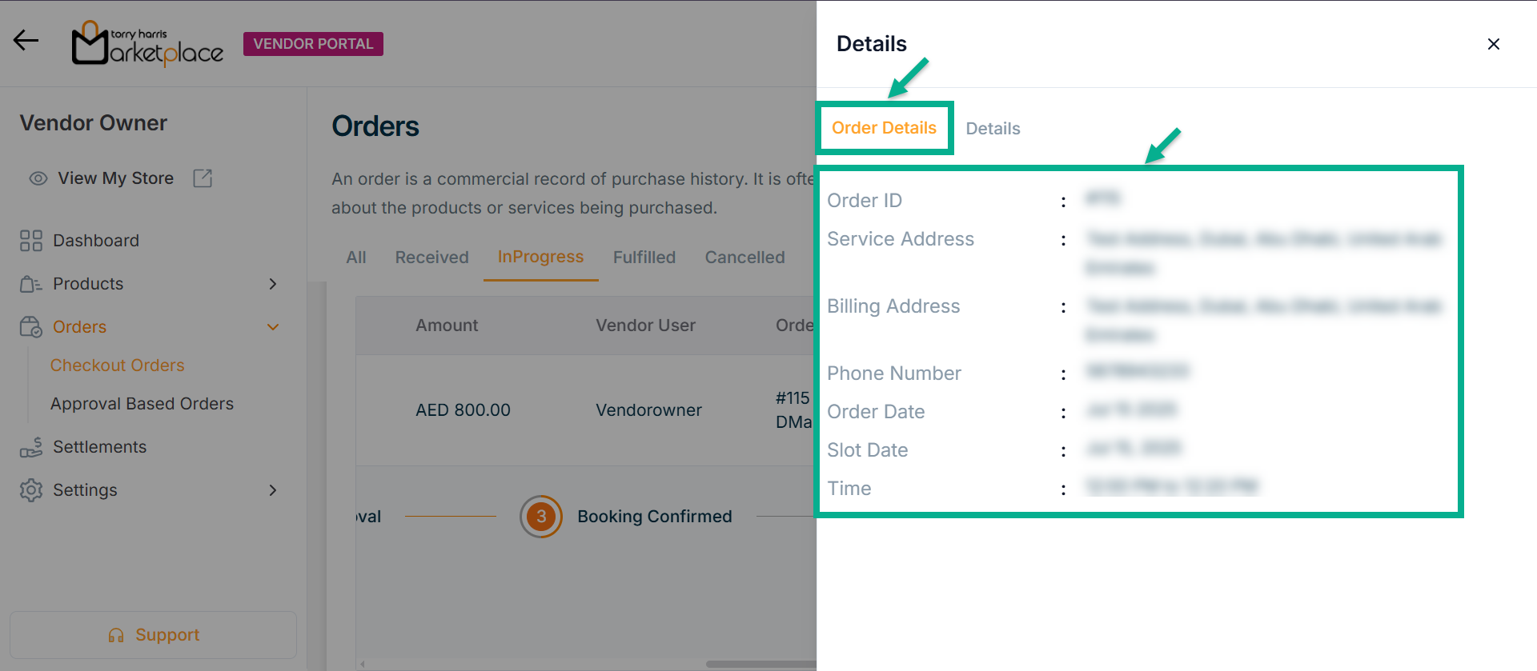1537x671 pixels.
Task: Open the external link icon for My Store
Action: click(x=203, y=178)
